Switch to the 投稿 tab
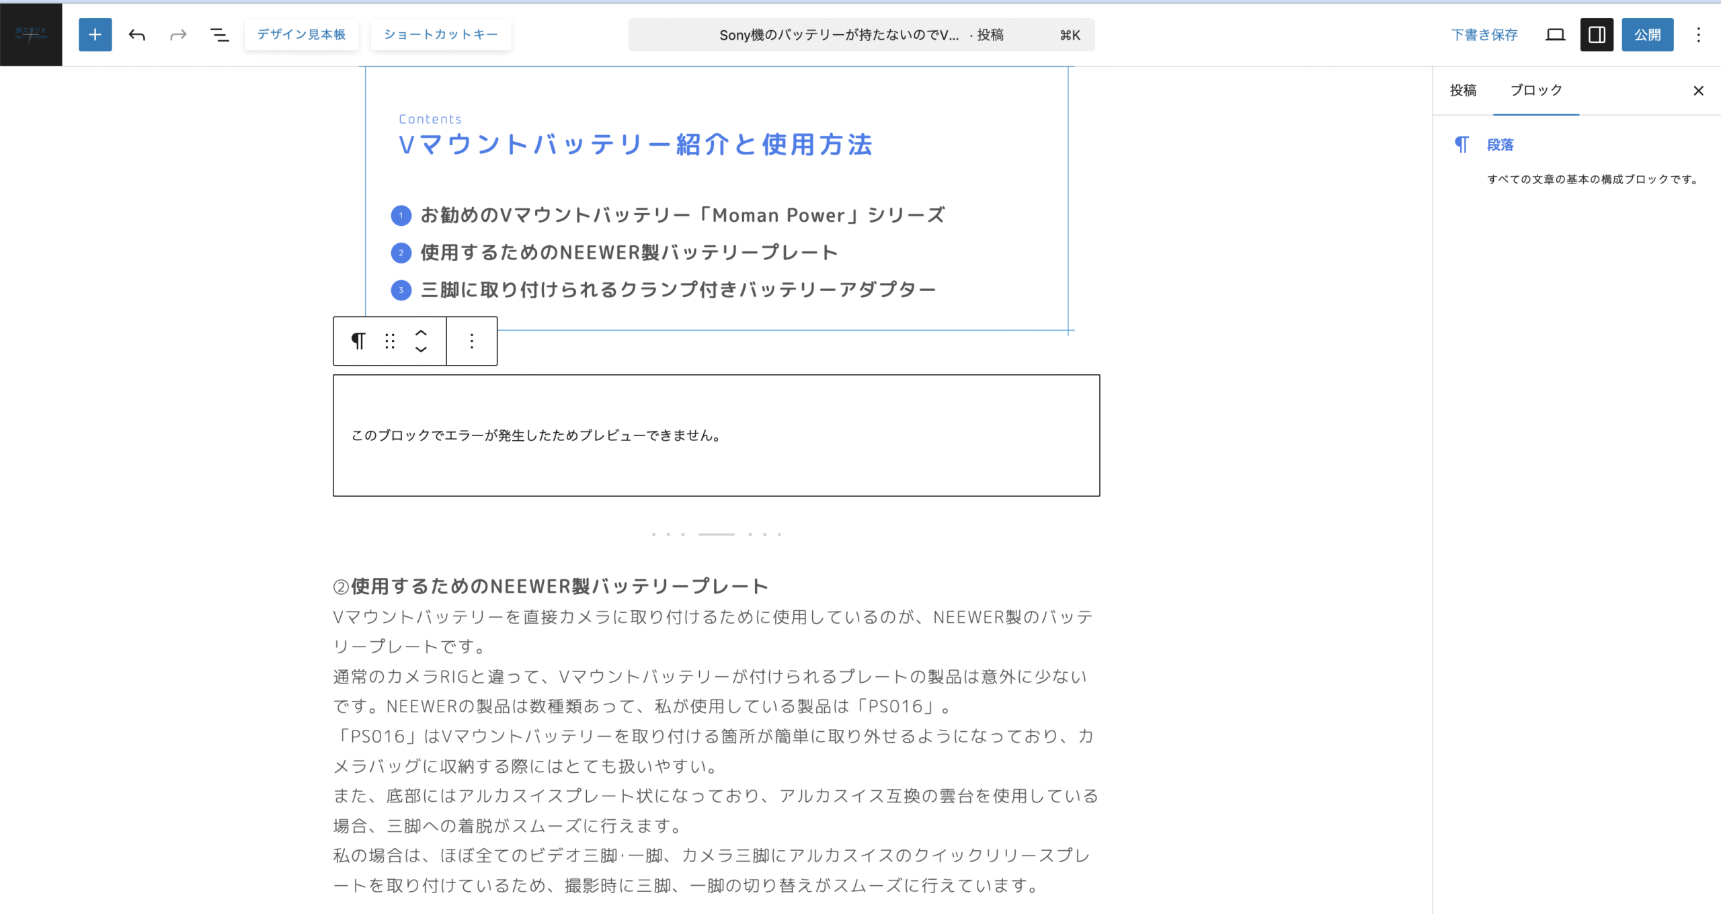The height and width of the screenshot is (914, 1721). [1463, 90]
